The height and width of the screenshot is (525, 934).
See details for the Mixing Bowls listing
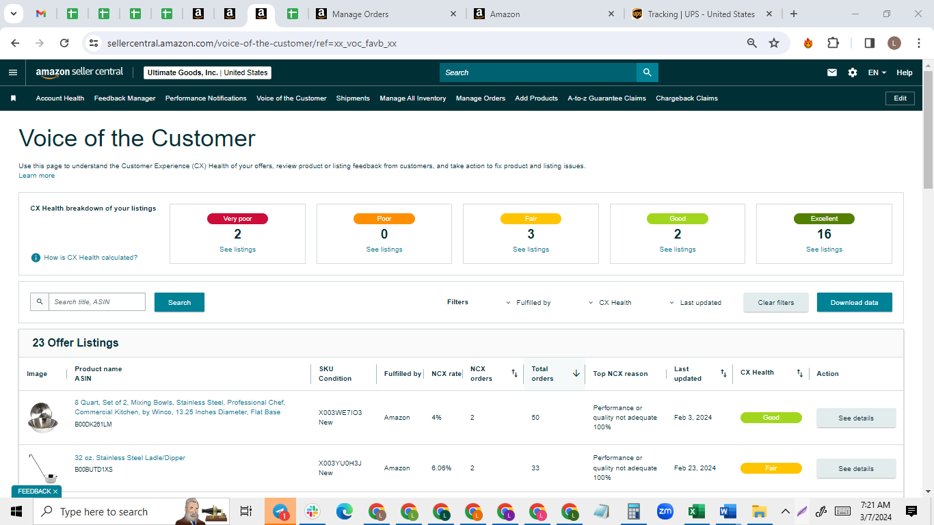tap(856, 418)
